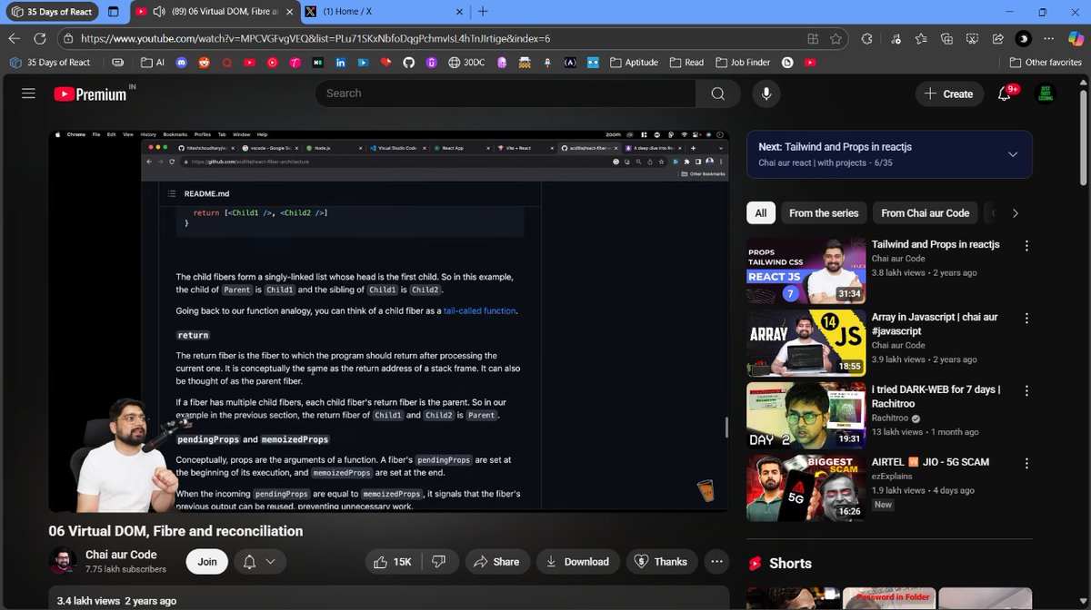Open the Job Finder bookmarks folder
This screenshot has height=610, width=1091.
click(x=743, y=63)
